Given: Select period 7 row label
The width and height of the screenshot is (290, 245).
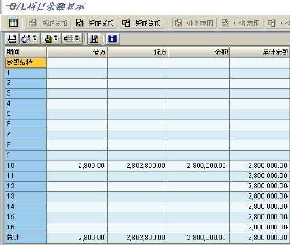Looking at the screenshot, I should (x=26, y=134).
